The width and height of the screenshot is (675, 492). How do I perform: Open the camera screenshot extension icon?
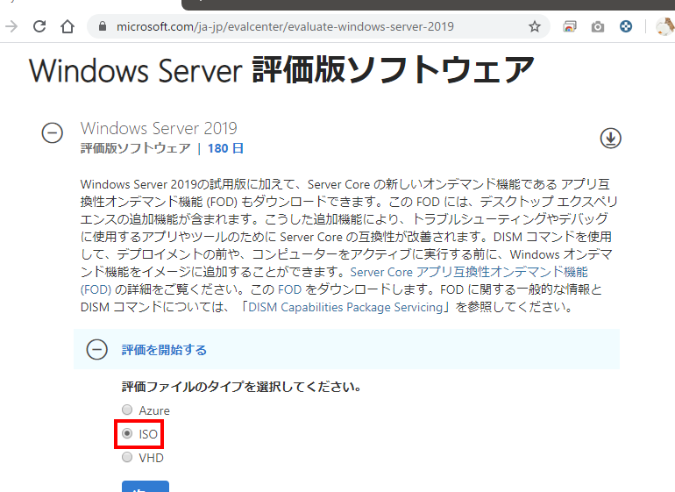(x=598, y=26)
